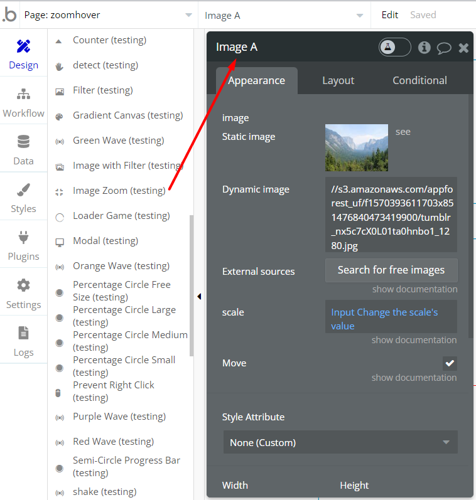Open the Styles tab brush icon
The height and width of the screenshot is (500, 476).
point(24,189)
